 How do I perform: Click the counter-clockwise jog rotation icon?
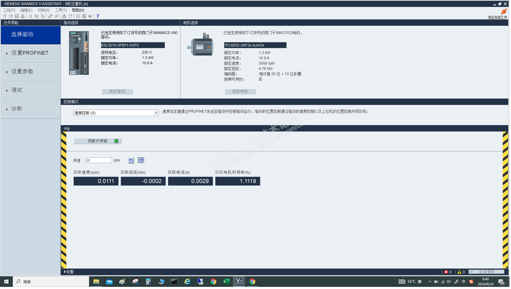tap(131, 161)
